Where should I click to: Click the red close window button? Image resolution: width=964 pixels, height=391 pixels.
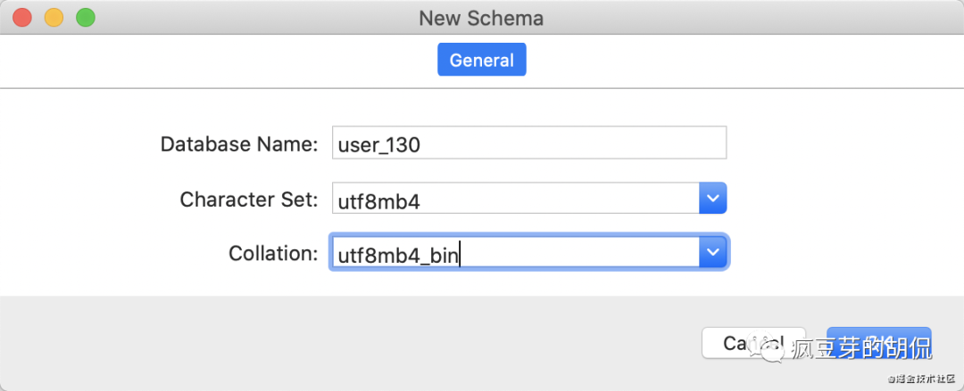22,17
